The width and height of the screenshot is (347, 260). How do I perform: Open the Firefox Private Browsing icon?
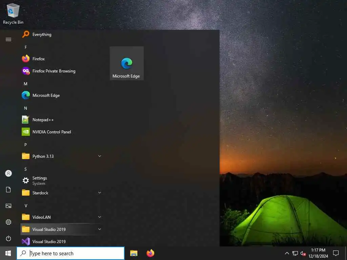(26, 71)
